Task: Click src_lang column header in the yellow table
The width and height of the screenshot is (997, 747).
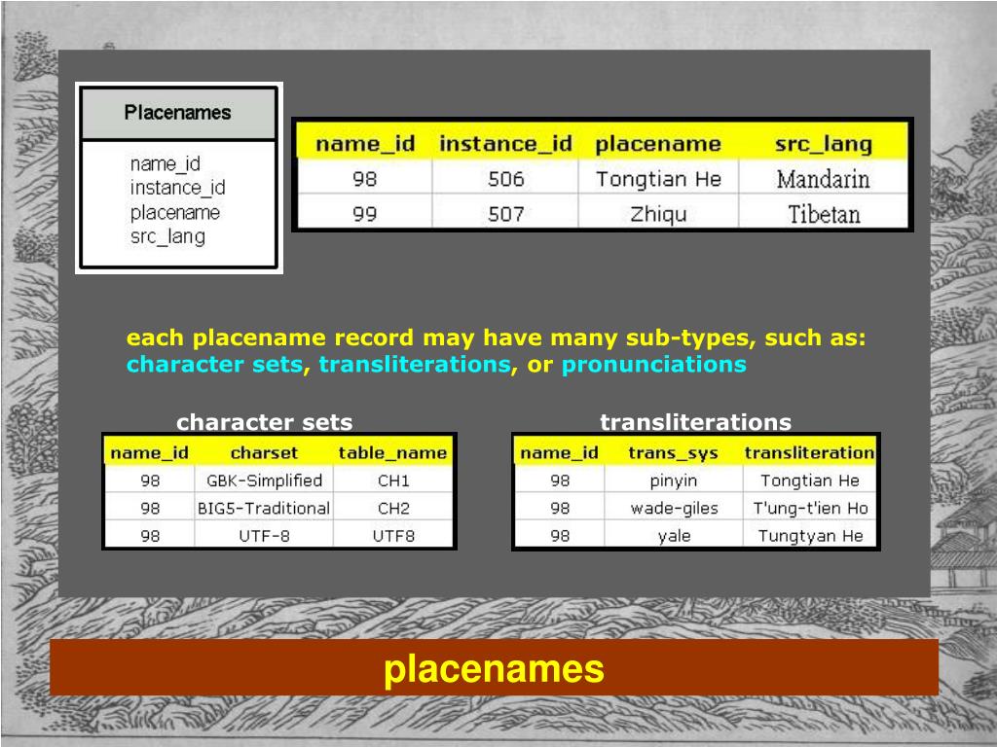Action: click(824, 144)
